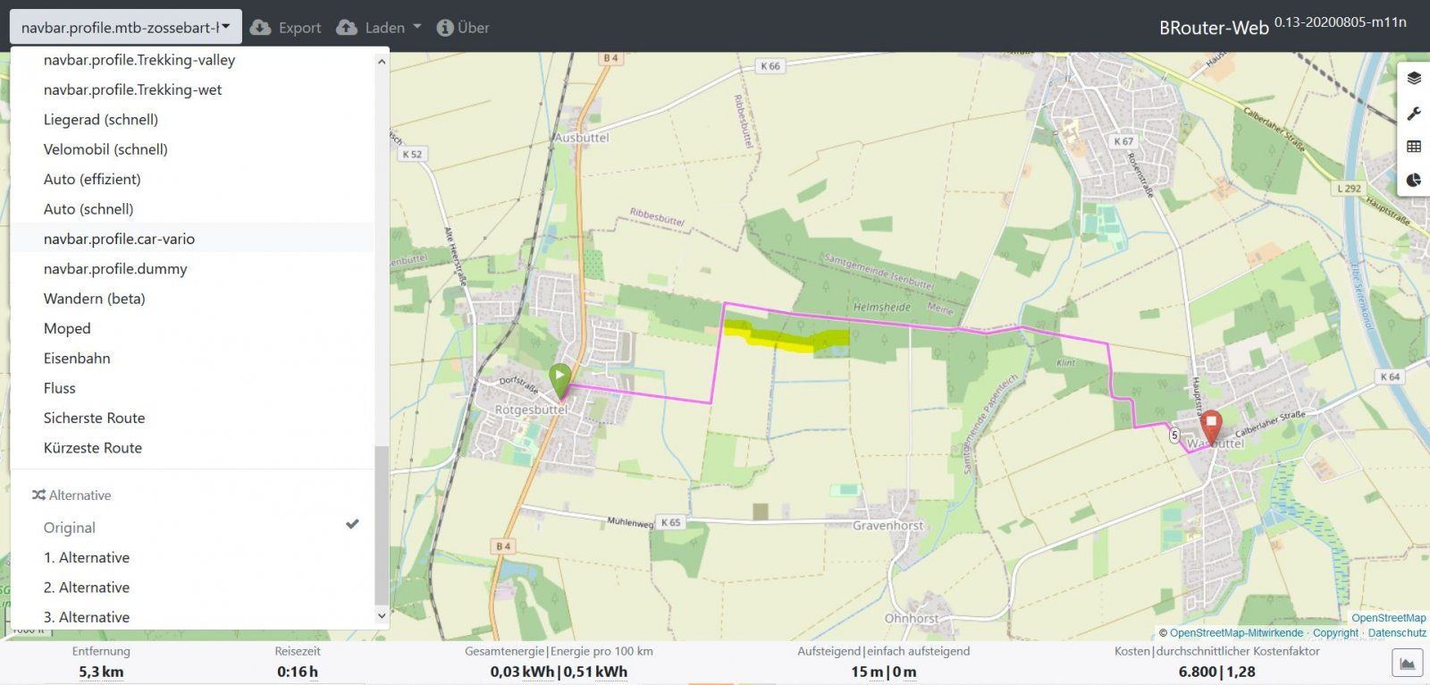Click the wrench settings icon

click(x=1413, y=114)
